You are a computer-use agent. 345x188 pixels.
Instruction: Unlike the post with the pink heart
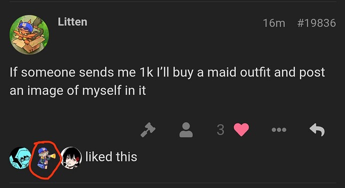(241, 130)
